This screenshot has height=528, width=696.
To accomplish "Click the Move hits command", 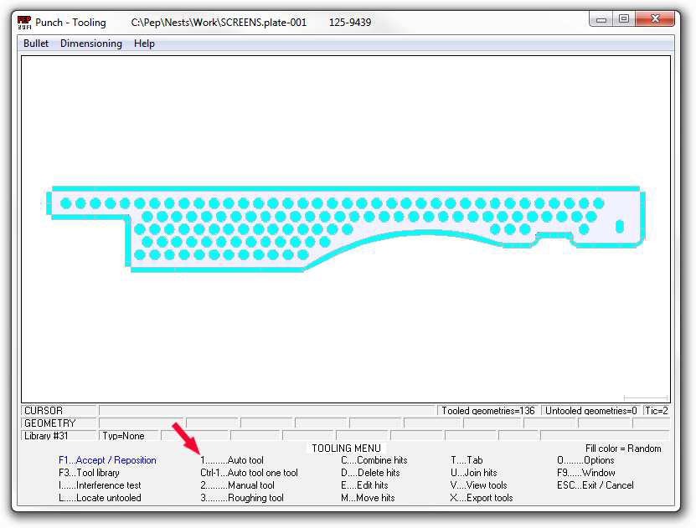I will (x=364, y=498).
